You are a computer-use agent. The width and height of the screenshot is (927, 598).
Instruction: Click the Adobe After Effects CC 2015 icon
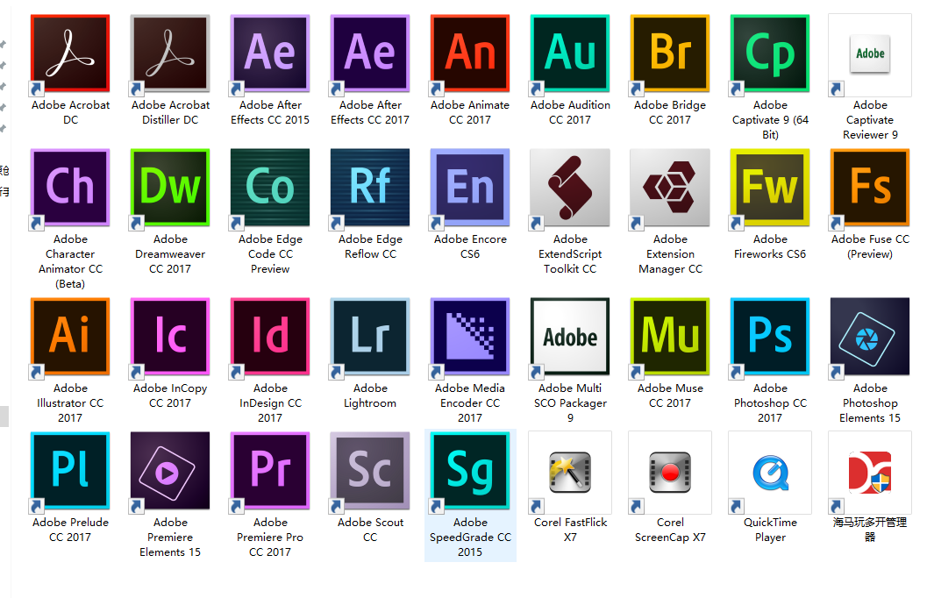[x=270, y=53]
